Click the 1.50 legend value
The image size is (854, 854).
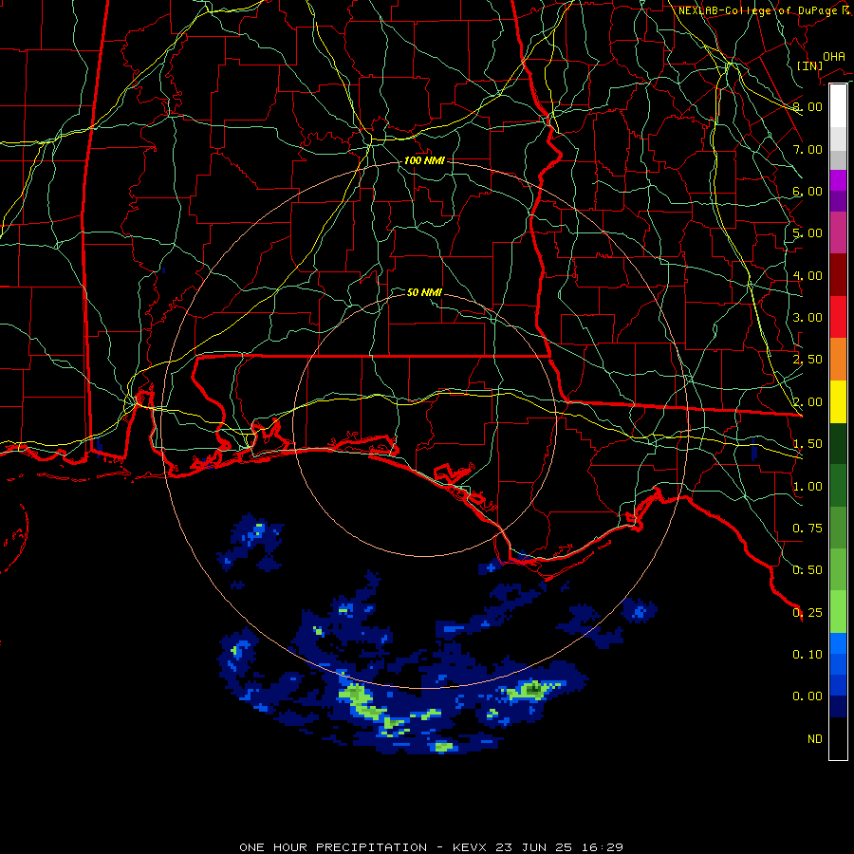[x=808, y=444]
